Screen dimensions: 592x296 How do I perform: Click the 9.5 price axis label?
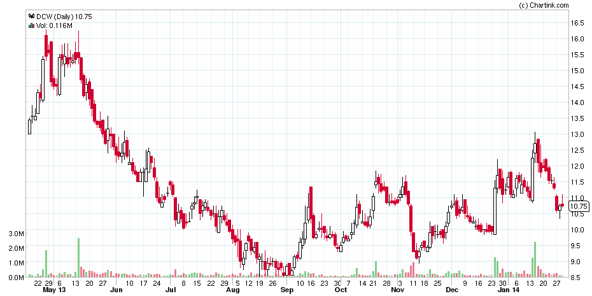(577, 246)
